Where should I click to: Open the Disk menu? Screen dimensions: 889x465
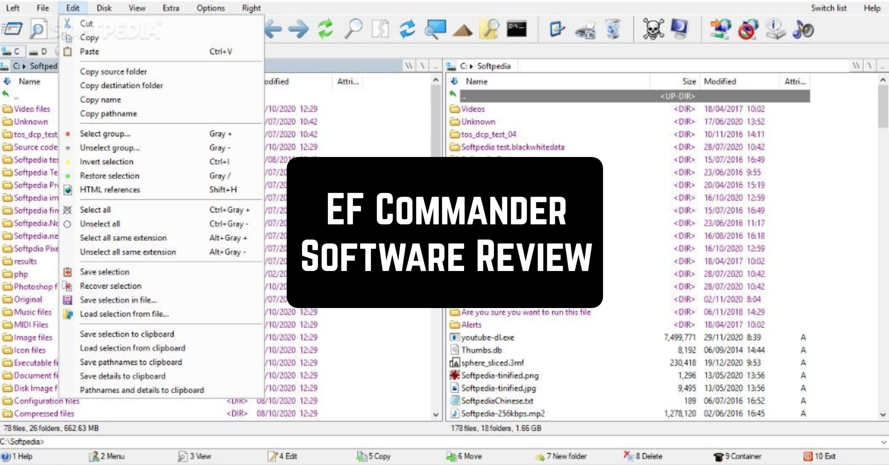[x=104, y=8]
